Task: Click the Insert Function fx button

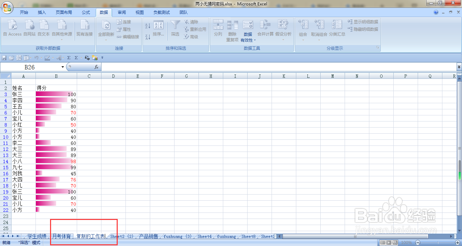Action: pyautogui.click(x=96, y=67)
